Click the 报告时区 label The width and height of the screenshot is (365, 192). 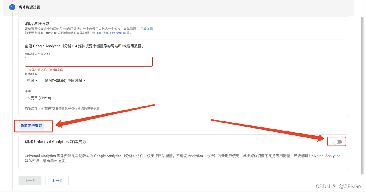[31, 74]
